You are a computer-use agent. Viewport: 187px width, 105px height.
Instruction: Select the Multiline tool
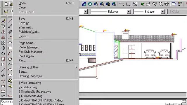click(10, 32)
